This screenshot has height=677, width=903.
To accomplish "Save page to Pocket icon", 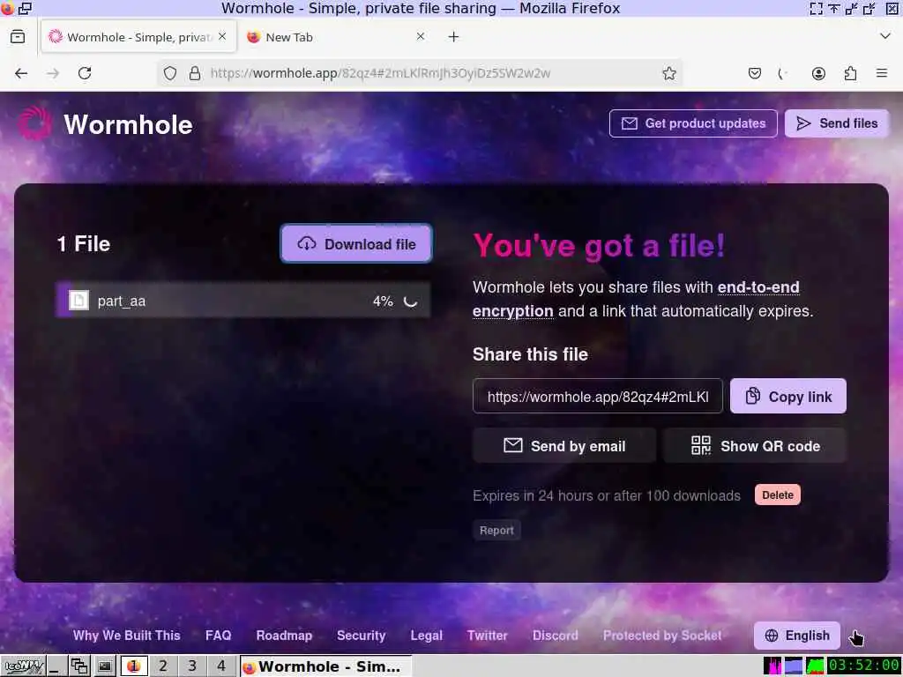I will [x=755, y=73].
